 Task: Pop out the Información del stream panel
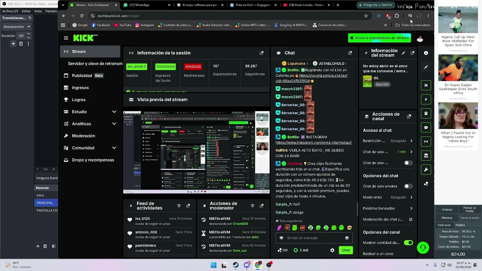point(412,53)
